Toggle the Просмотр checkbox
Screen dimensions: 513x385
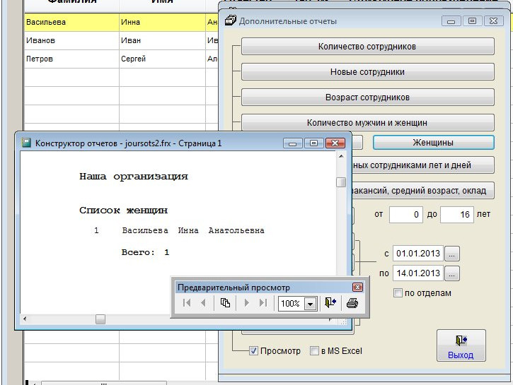click(254, 351)
